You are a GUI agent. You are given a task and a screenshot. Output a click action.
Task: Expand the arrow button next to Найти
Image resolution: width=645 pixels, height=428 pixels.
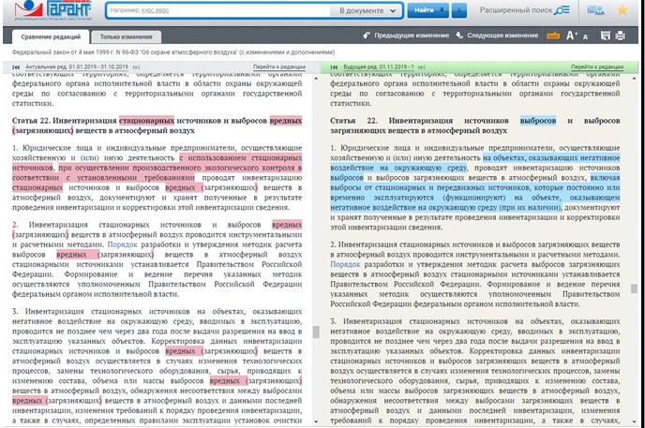coord(458,10)
